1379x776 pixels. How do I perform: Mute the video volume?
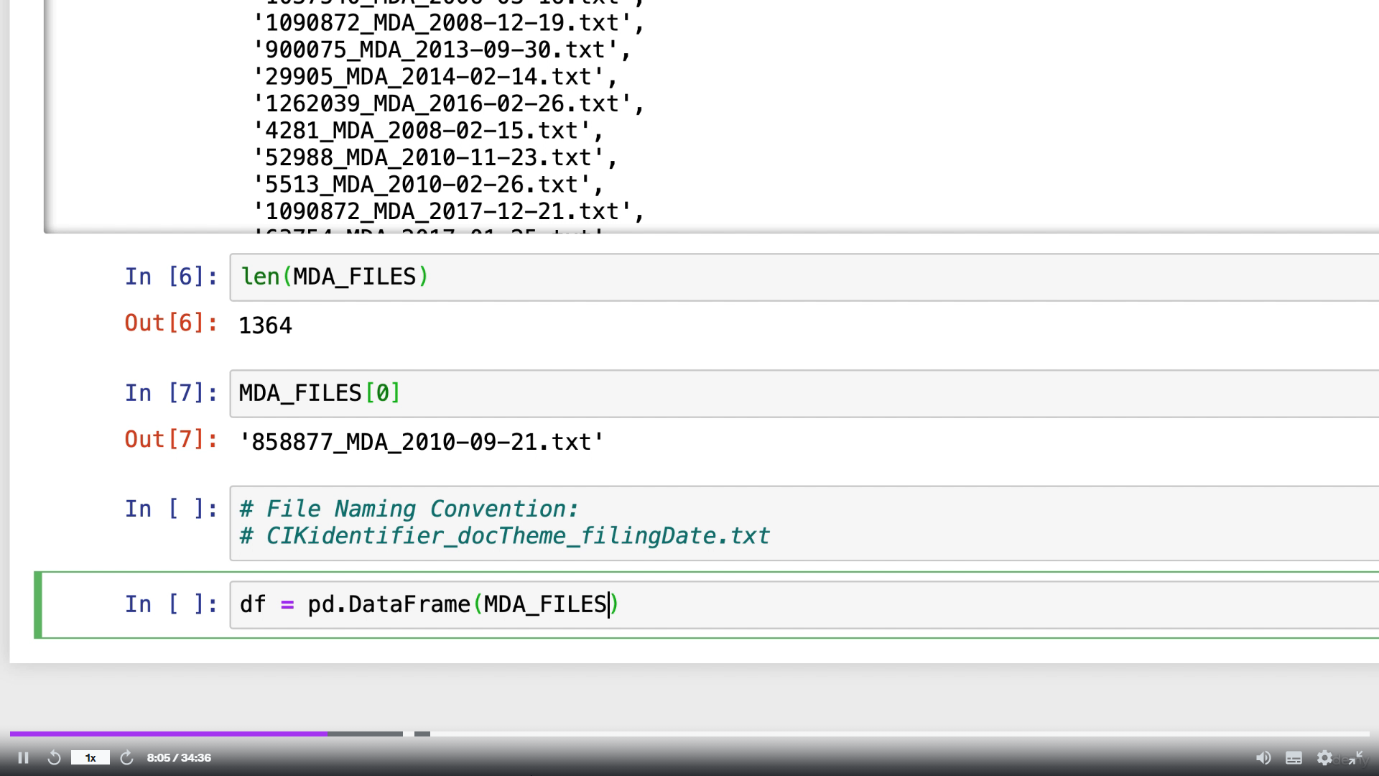1263,757
